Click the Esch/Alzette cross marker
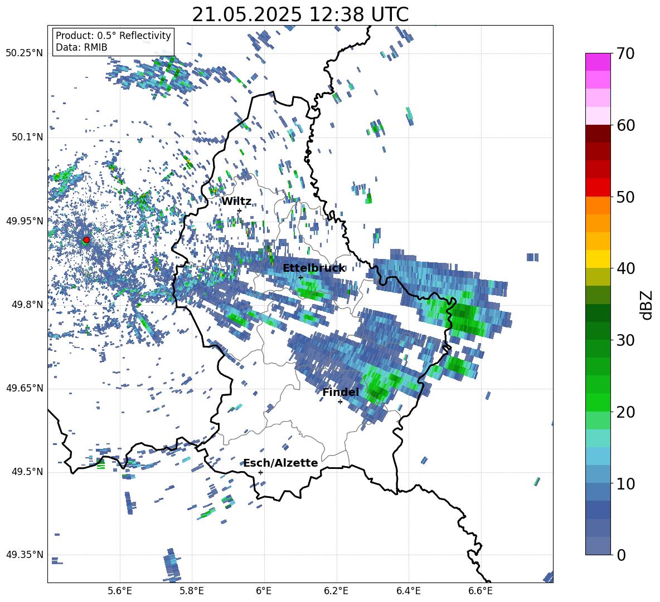 pyautogui.click(x=260, y=472)
